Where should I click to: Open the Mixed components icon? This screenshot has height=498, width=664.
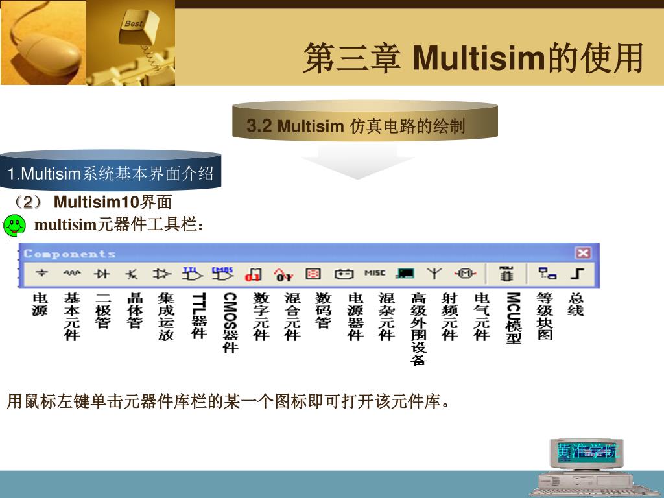tap(283, 275)
